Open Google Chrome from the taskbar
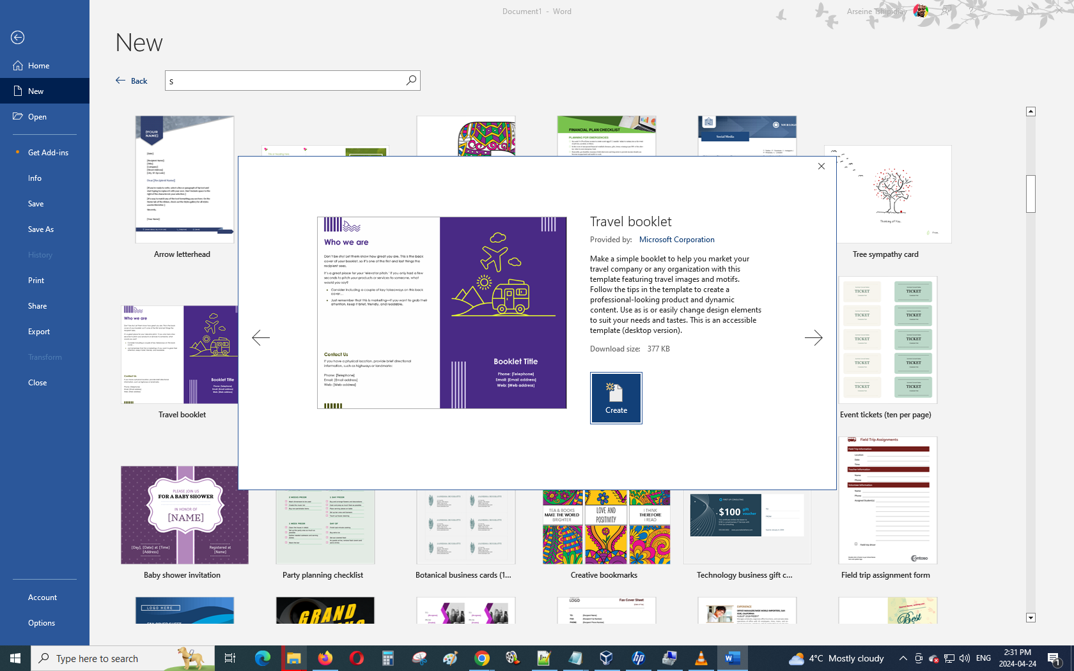The width and height of the screenshot is (1074, 671). (x=481, y=658)
